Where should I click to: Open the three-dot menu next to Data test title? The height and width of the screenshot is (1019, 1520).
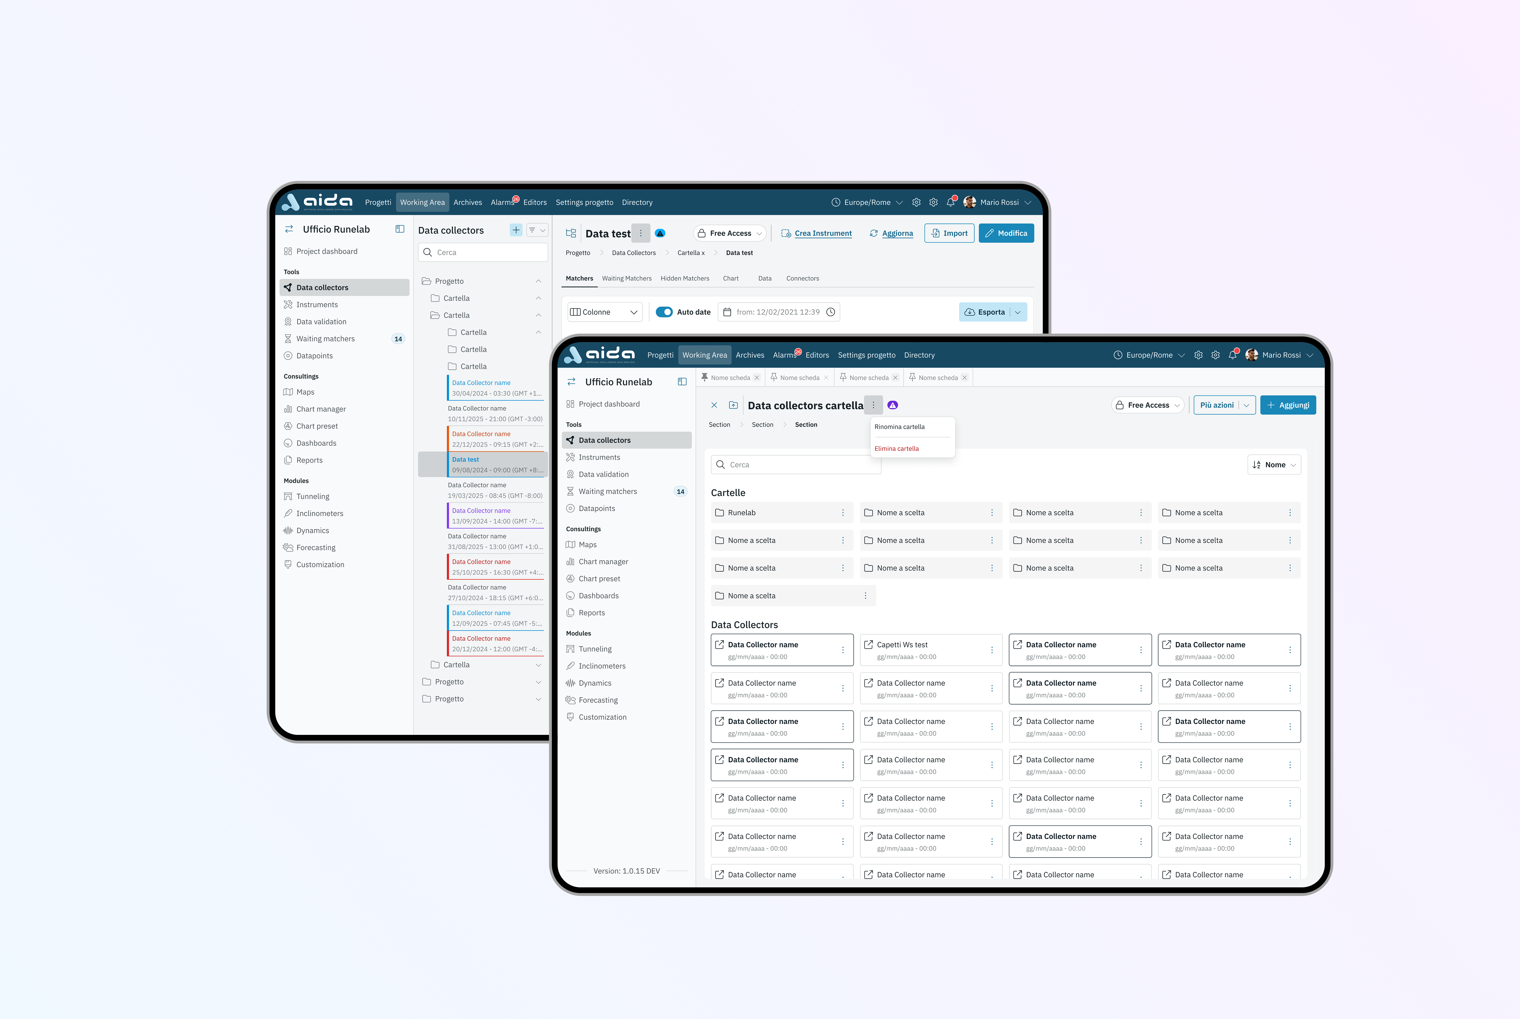tap(641, 233)
